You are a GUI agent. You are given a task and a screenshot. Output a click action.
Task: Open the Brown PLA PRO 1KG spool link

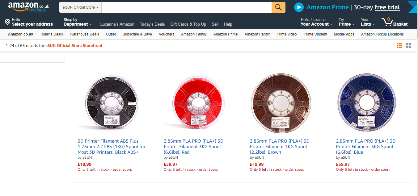tap(279, 147)
